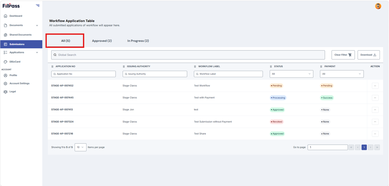The width and height of the screenshot is (389, 186).
Task: Focus the Go to page field
Action: coord(328,147)
